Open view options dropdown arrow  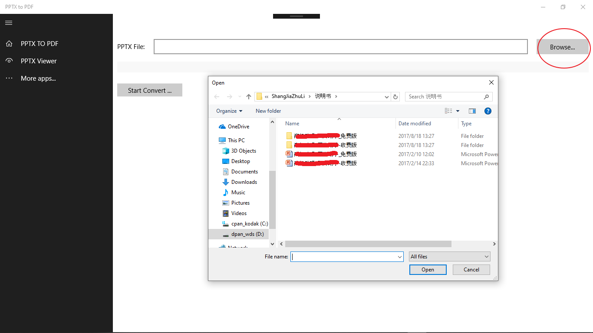(x=458, y=111)
